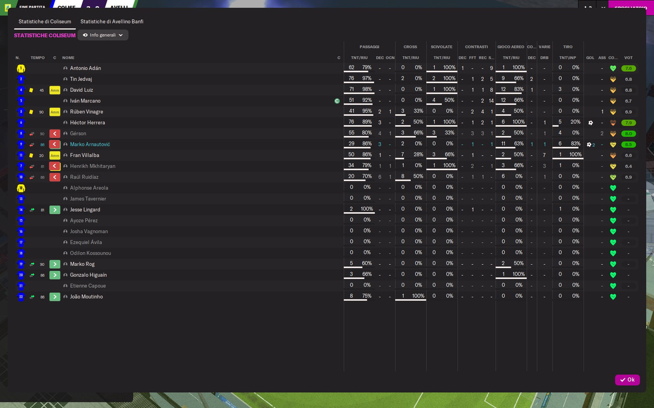Click the green sub-on arrow for Marko Rog
Image resolution: width=654 pixels, height=408 pixels.
55,264
